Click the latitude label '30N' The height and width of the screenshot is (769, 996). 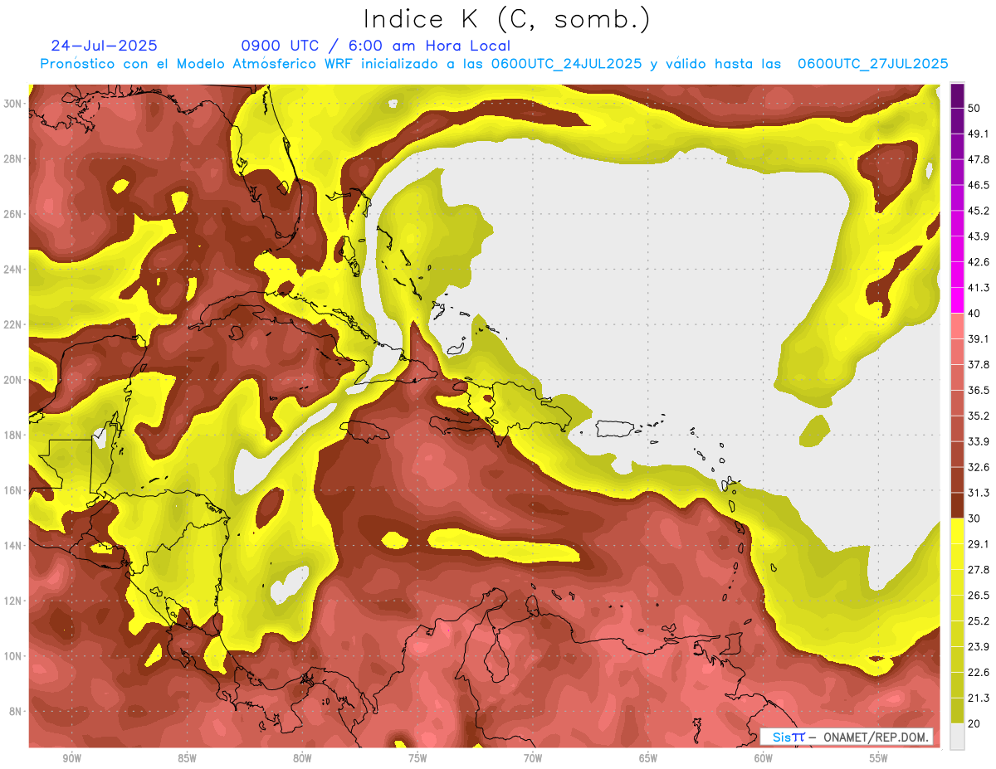(12, 104)
